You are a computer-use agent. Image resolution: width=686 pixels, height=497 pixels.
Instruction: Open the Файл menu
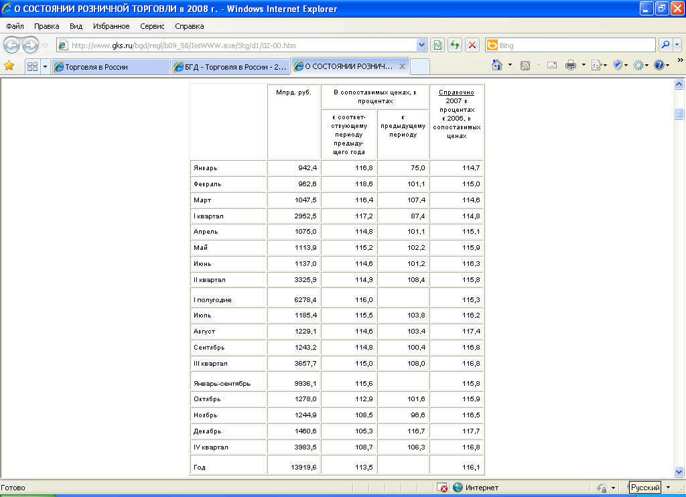coord(15,26)
